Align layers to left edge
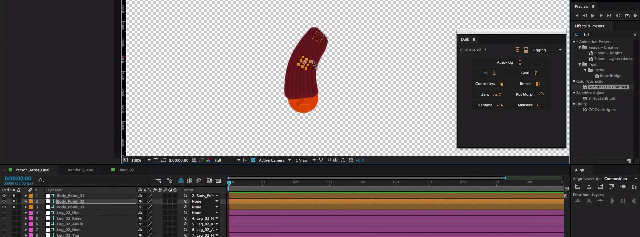 578,187
